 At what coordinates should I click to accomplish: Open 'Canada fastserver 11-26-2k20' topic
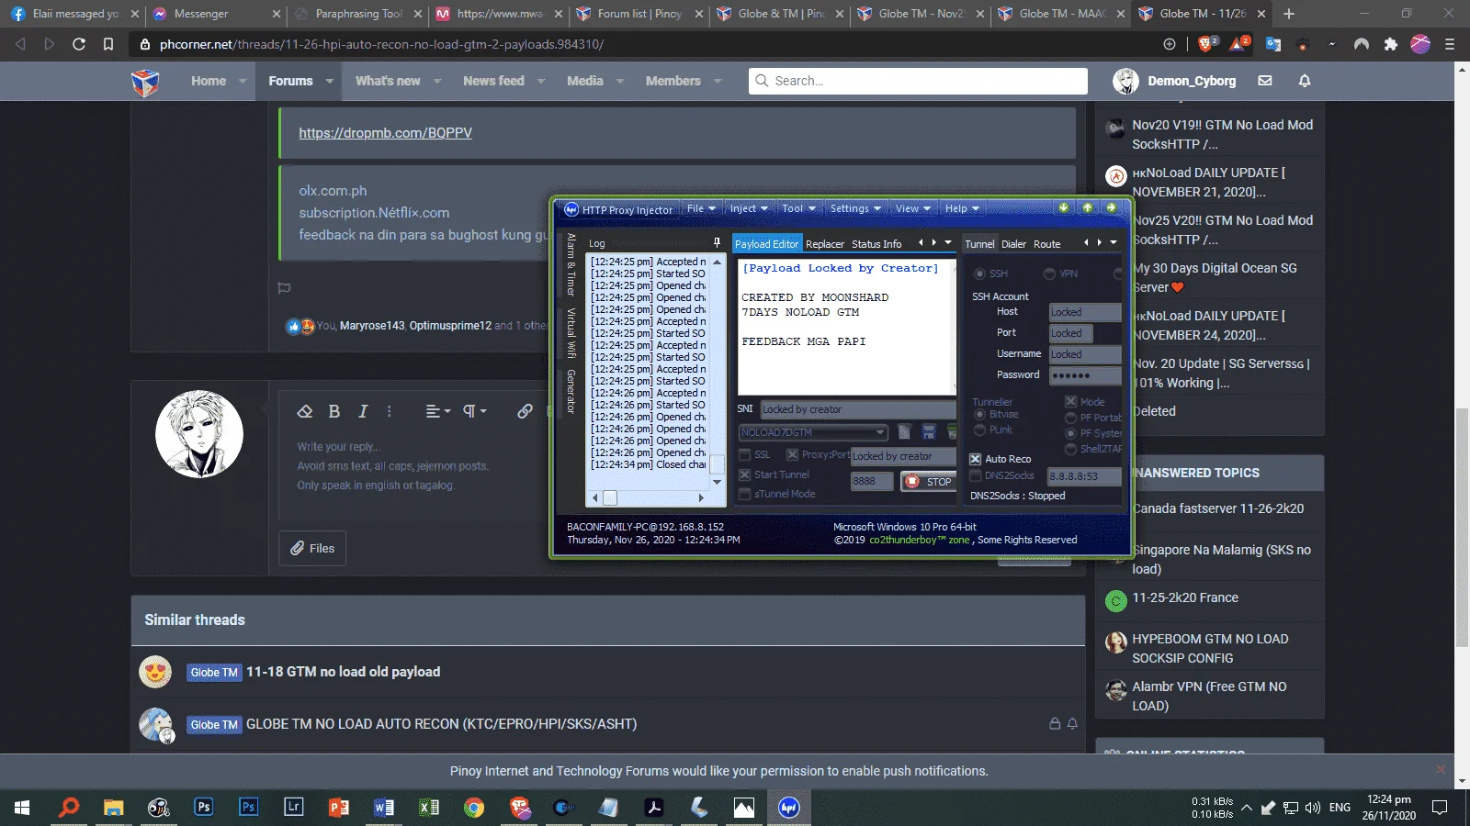[1217, 508]
